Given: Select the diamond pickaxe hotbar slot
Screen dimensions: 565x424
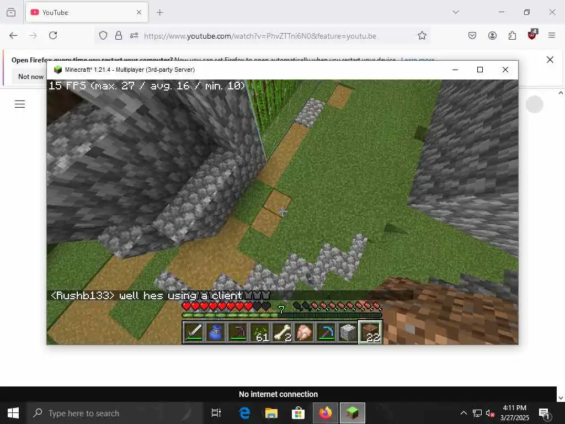Looking at the screenshot, I should pos(326,332).
